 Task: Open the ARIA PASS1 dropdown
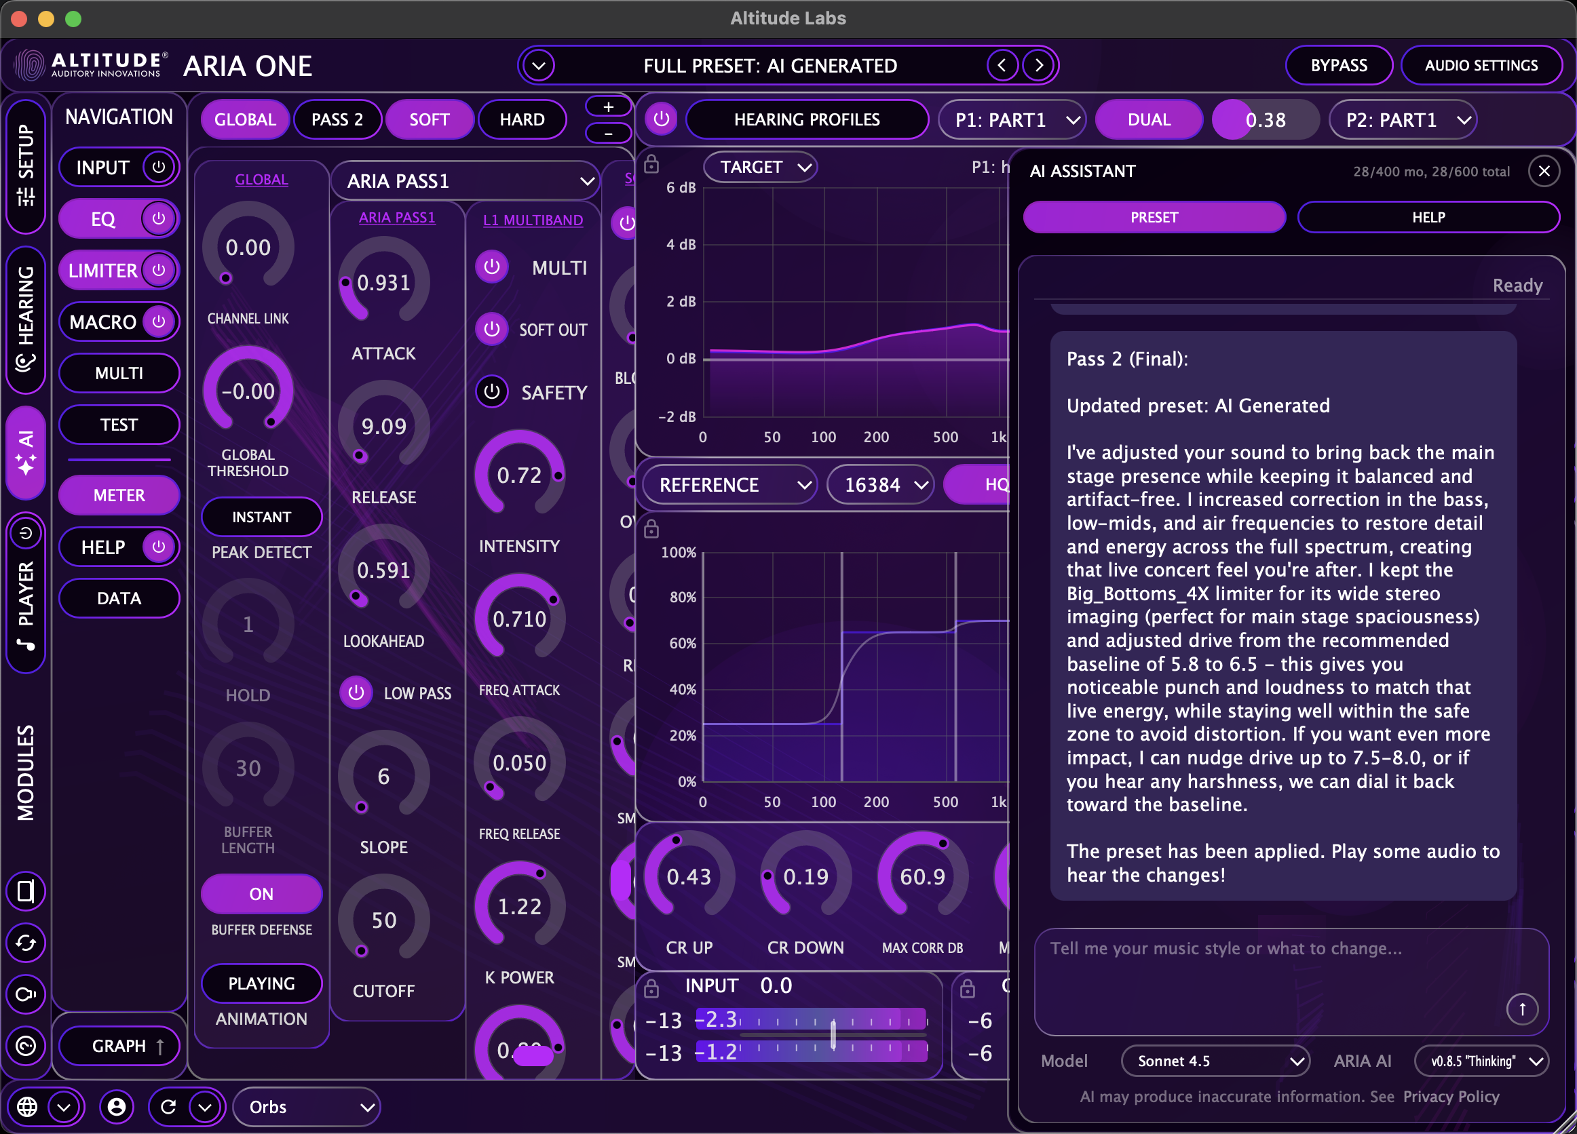[465, 180]
